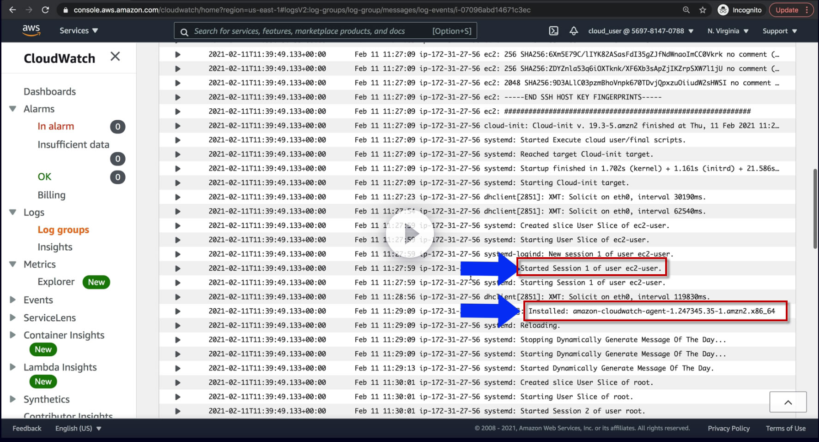This screenshot has height=442, width=819.
Task: Open the cloud_user account dropdown
Action: 641,31
